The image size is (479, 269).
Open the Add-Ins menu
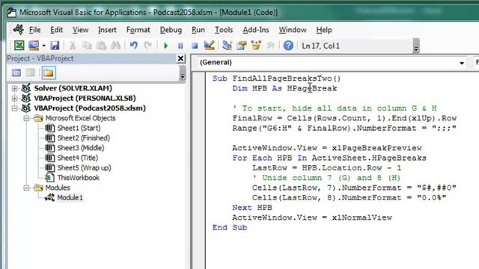(256, 30)
